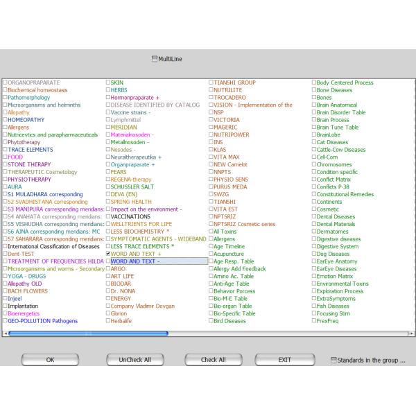The width and height of the screenshot is (416, 416).
Task: Check the HOMEOPATHY item
Action: click(x=5, y=120)
